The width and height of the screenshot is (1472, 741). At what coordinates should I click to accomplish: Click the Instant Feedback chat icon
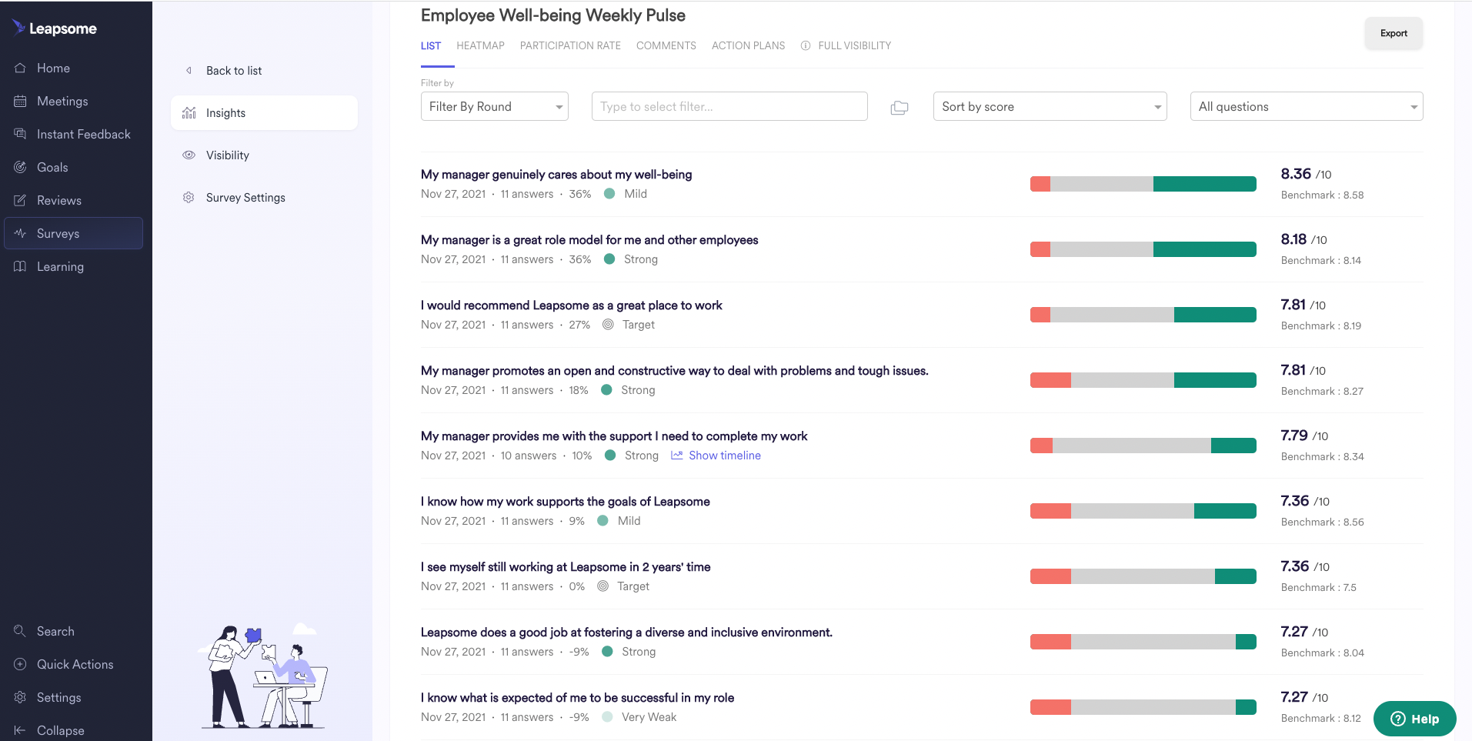[x=20, y=134]
